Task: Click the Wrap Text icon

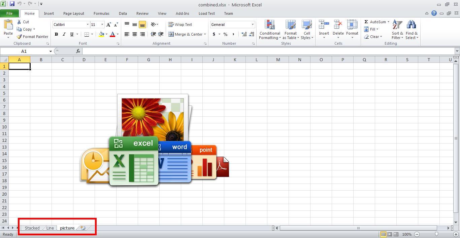Action: pos(171,24)
